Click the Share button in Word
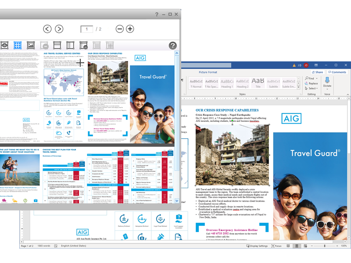The height and width of the screenshot is (263, 351). coord(317,72)
